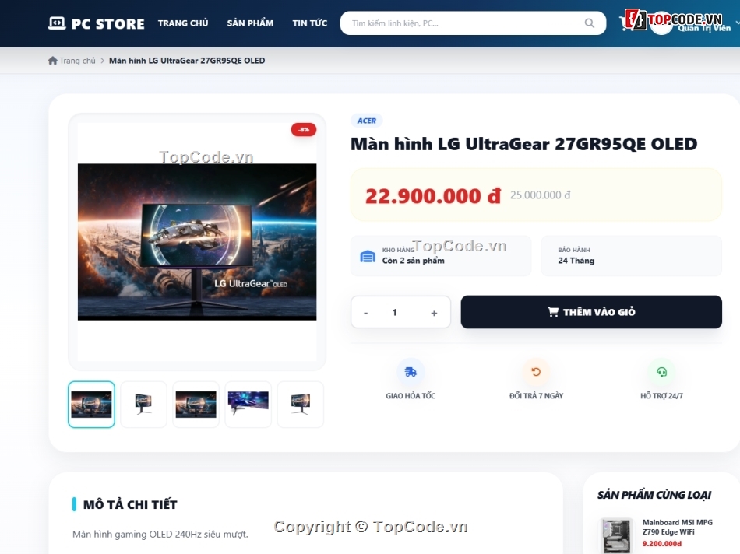Click the ĐỔI TRẢ 7 NGÀY return icon
This screenshot has width=740, height=554.
tap(536, 372)
